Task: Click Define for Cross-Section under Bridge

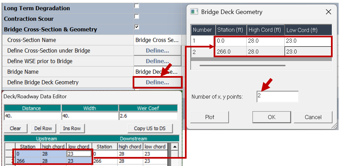Action: pyautogui.click(x=157, y=51)
